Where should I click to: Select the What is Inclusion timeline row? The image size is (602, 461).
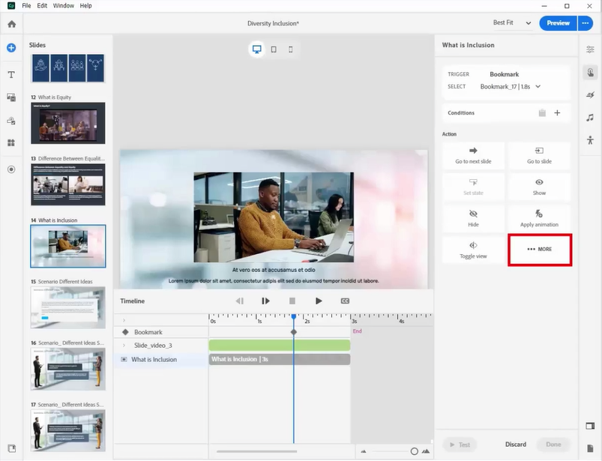161,360
